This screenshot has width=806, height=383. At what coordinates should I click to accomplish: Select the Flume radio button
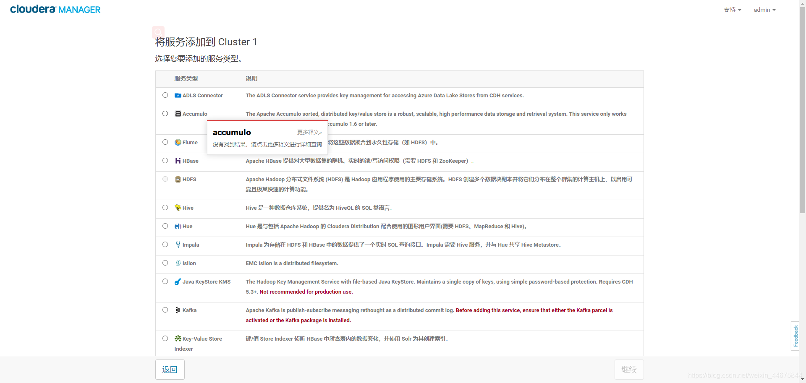click(165, 142)
